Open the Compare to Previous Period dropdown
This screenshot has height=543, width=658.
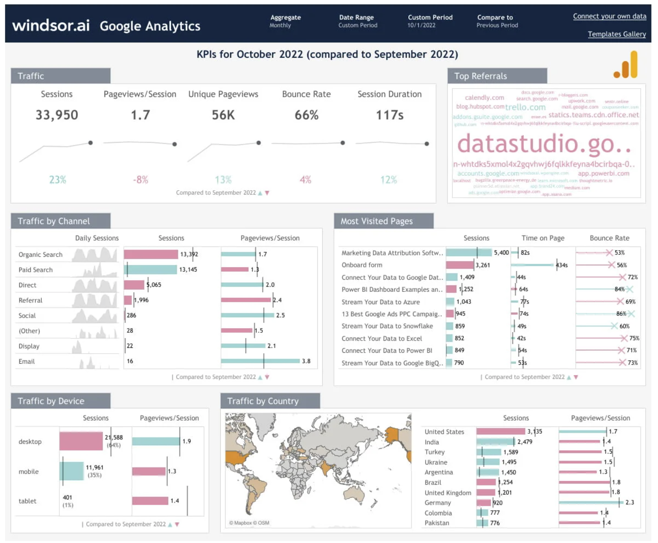(497, 21)
